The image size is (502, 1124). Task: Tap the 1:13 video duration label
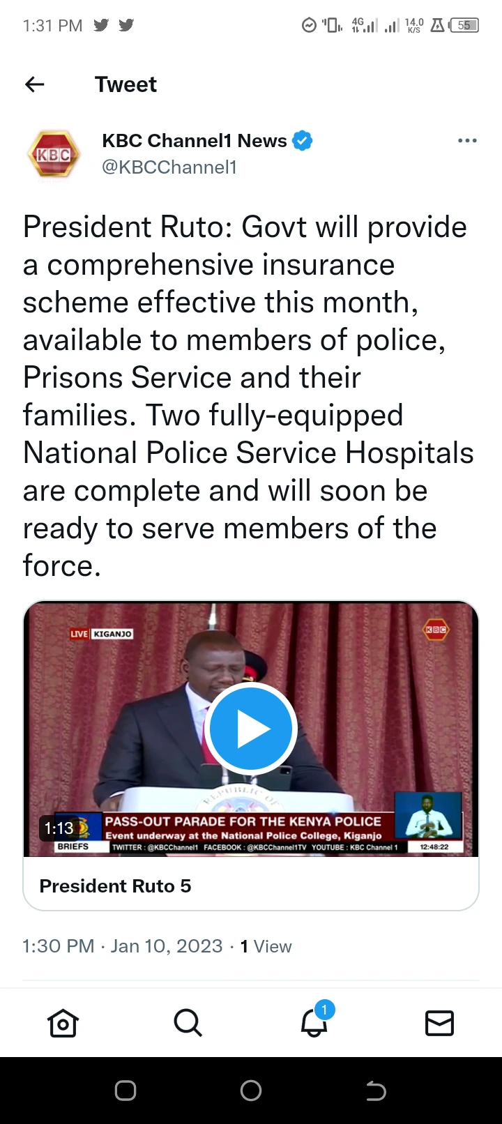click(59, 828)
